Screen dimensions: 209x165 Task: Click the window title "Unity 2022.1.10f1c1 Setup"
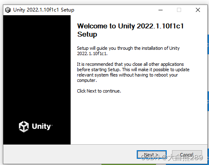coord(44,10)
